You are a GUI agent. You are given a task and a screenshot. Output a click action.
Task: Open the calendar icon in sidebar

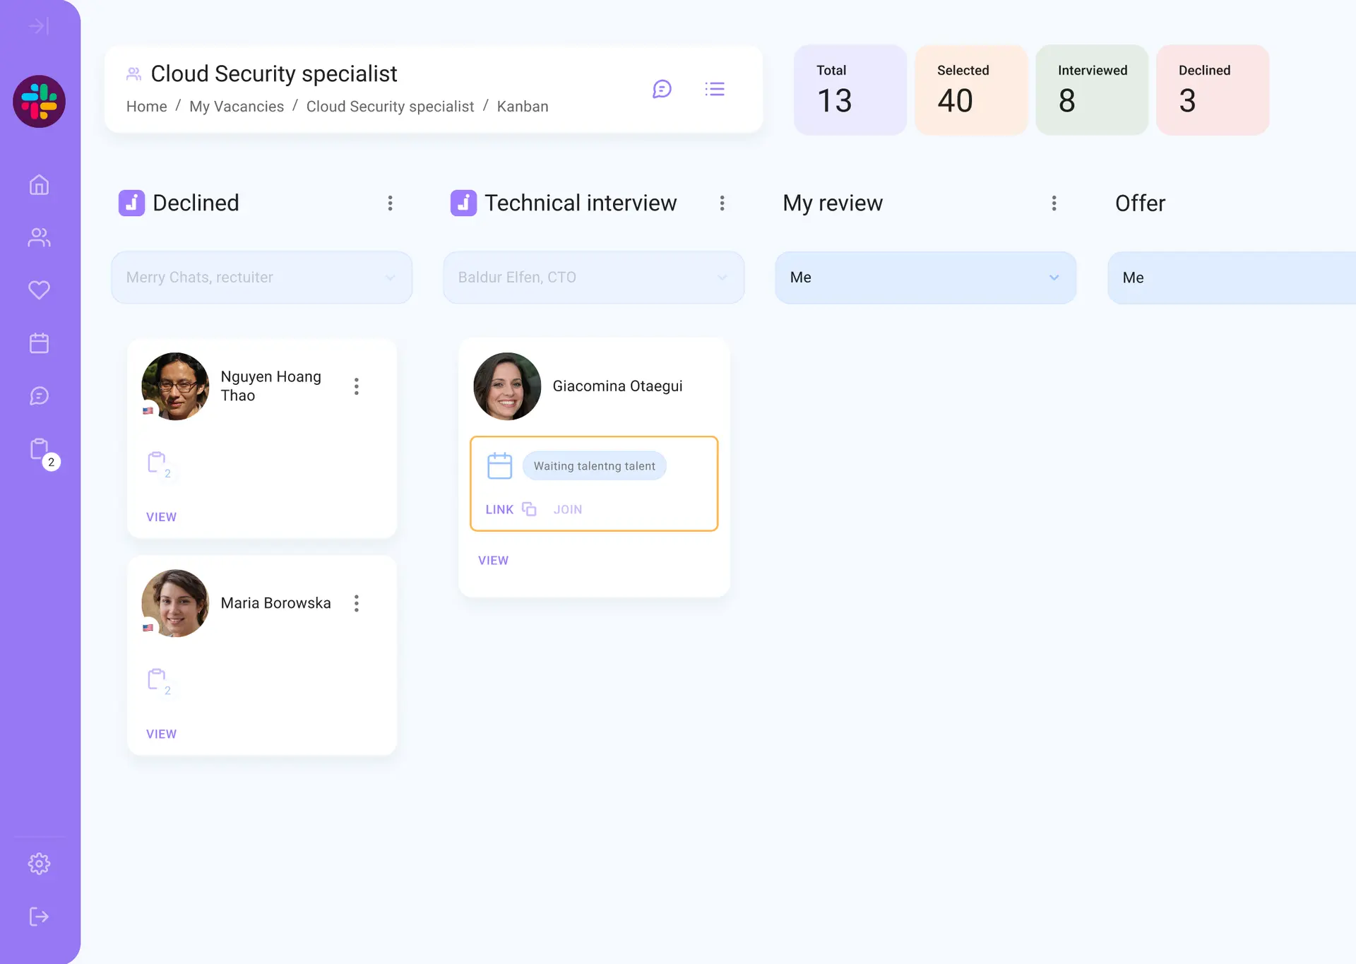[39, 343]
